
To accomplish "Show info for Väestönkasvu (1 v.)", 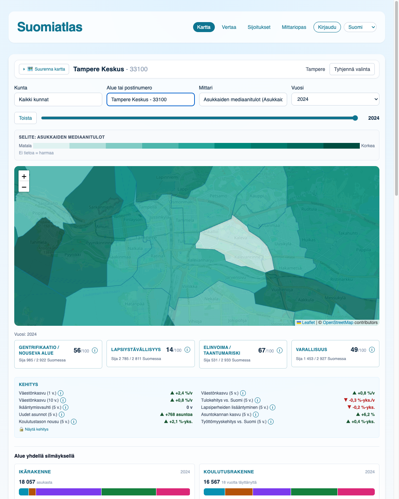I will [x=61, y=393].
